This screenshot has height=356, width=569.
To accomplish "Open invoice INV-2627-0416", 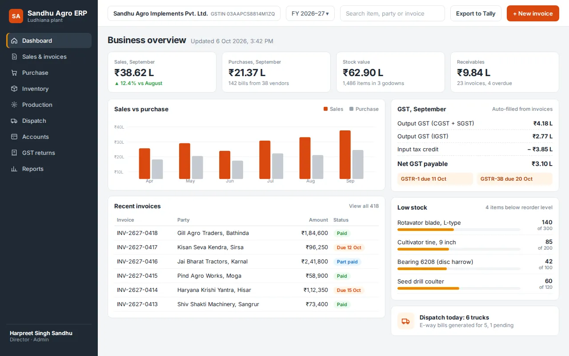I will 137,262.
